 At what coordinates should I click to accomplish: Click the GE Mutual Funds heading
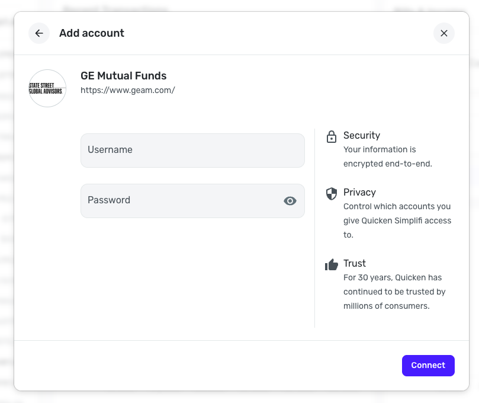pyautogui.click(x=123, y=76)
